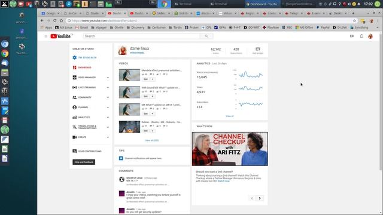Open the Gmail bookmark
This screenshot has height=215, width=383.
coord(81,27)
